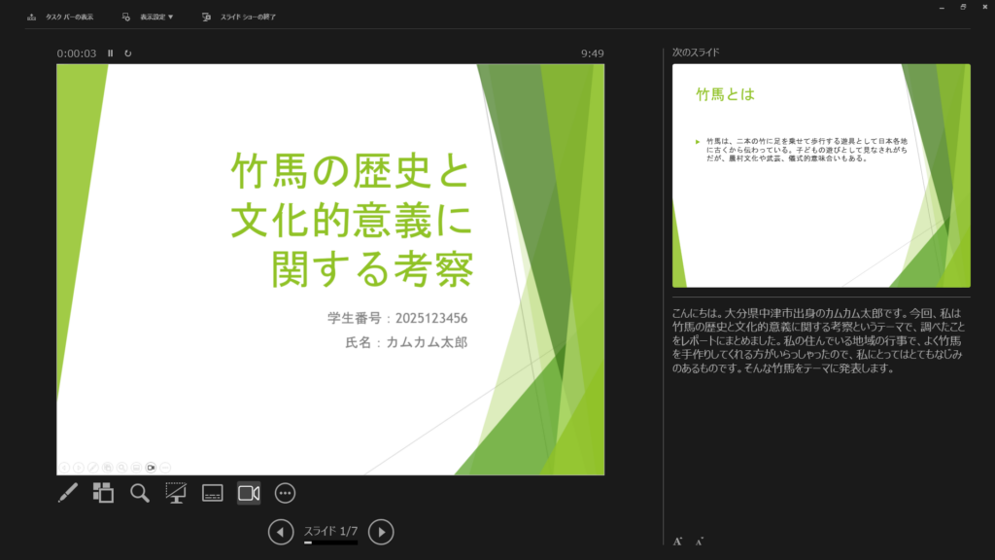Click the 次のスライド heading
This screenshot has width=995, height=560.
pos(696,52)
